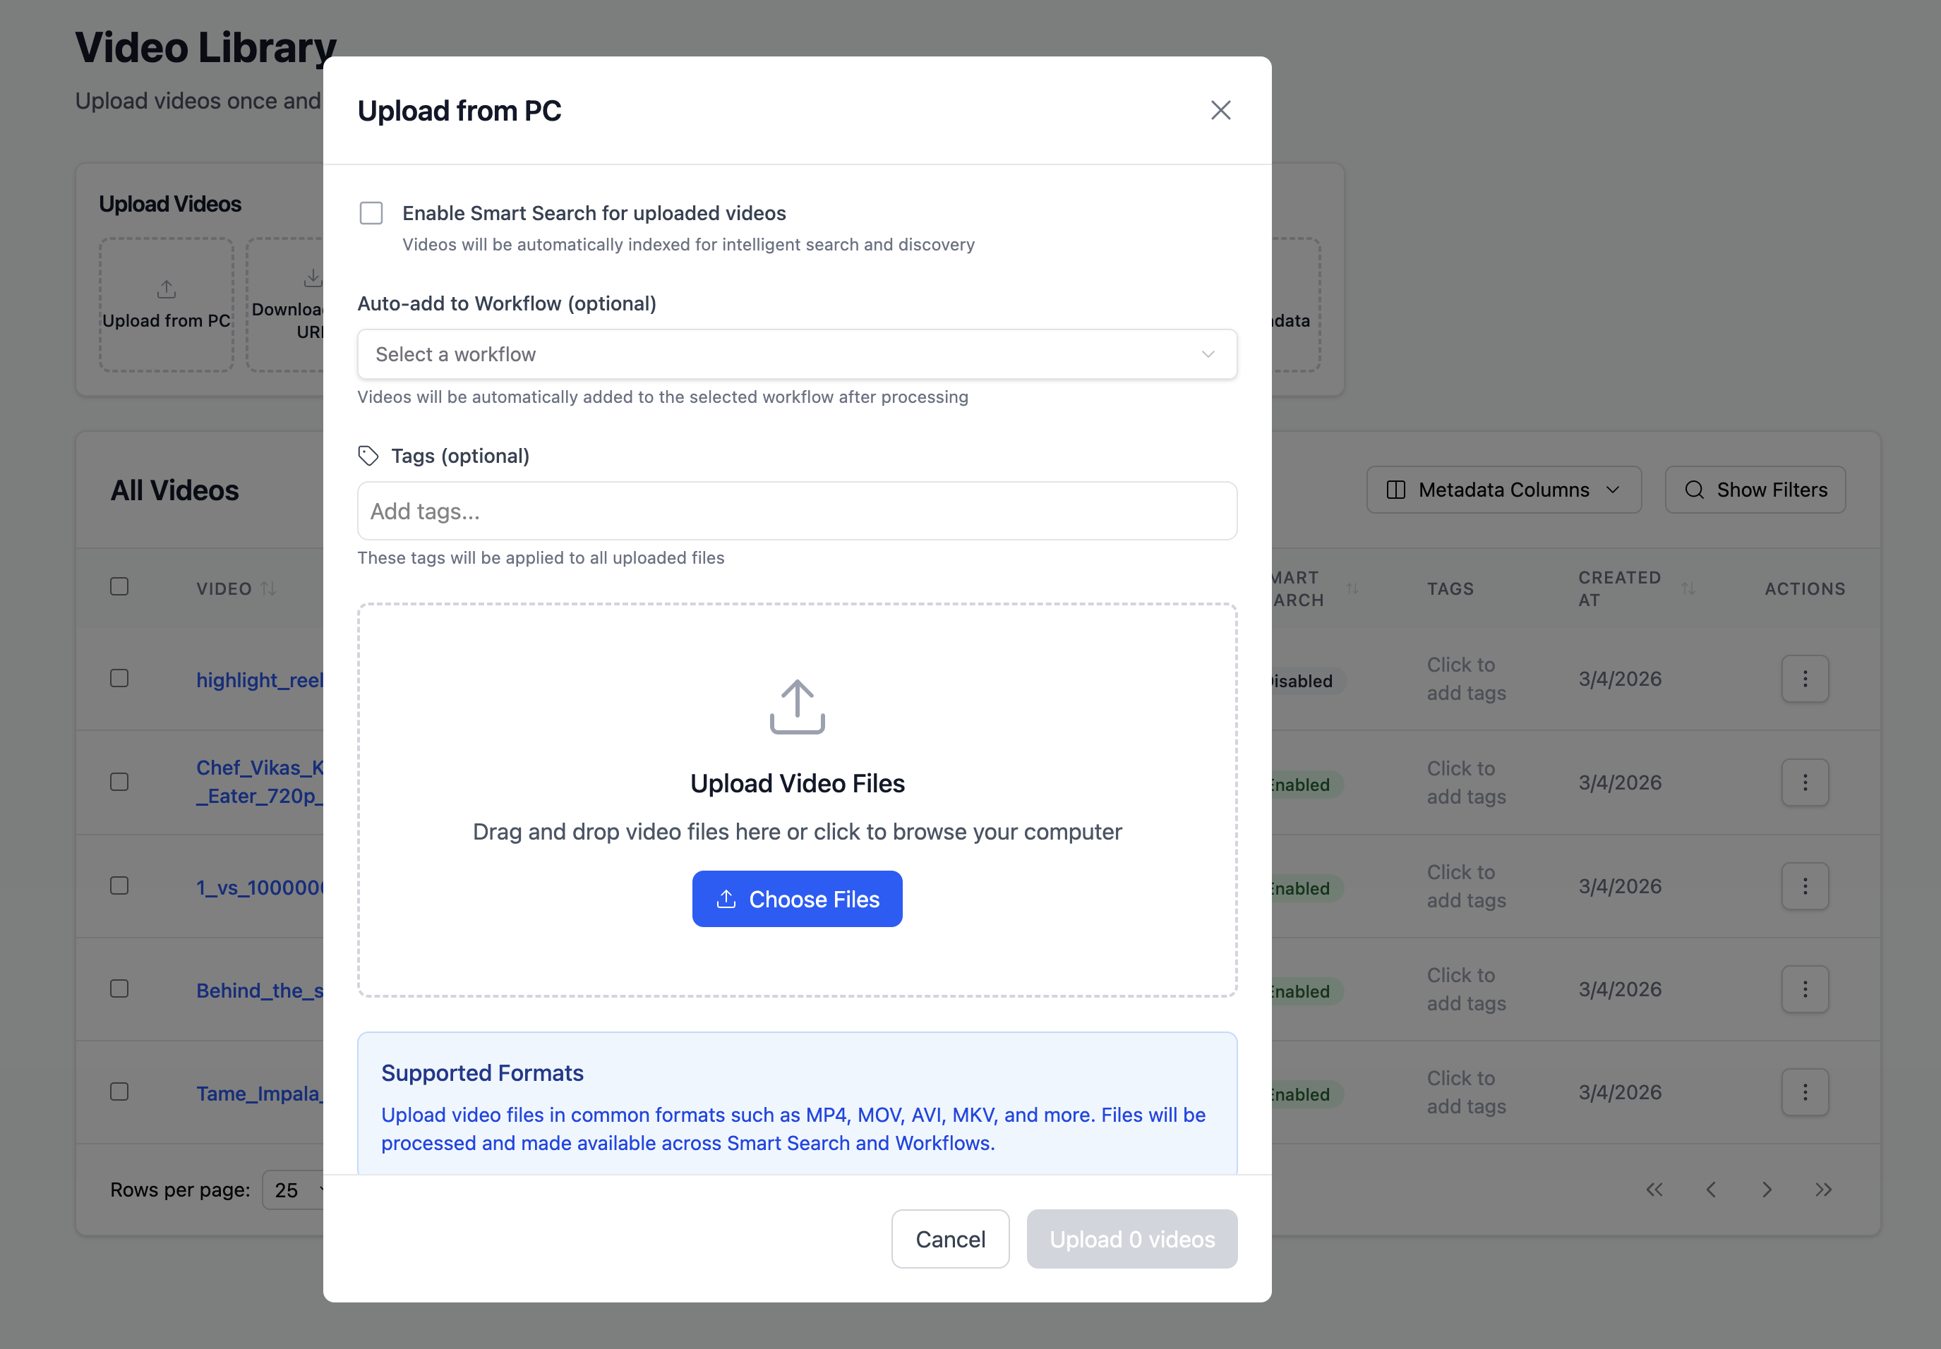This screenshot has width=1941, height=1349.
Task: Open actions menu for highlight_reel row
Action: point(1804,679)
